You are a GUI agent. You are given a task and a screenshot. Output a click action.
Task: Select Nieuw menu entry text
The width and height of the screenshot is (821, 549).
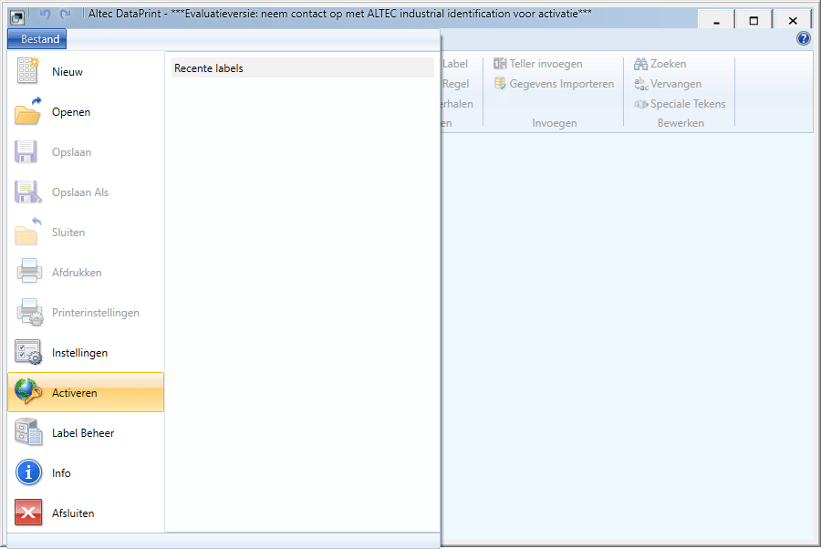[67, 72]
